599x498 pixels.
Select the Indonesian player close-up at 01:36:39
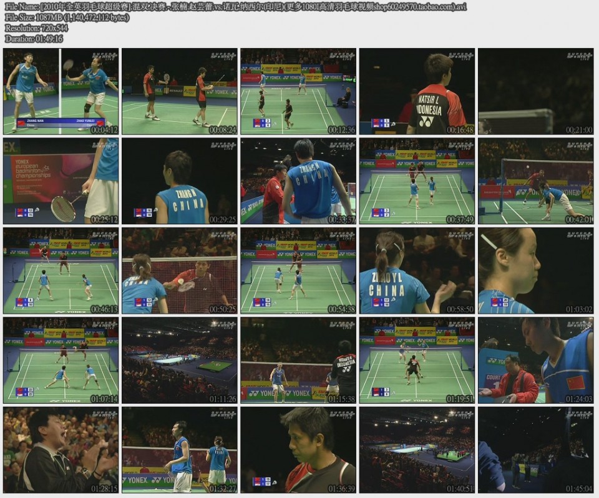[x=298, y=450]
